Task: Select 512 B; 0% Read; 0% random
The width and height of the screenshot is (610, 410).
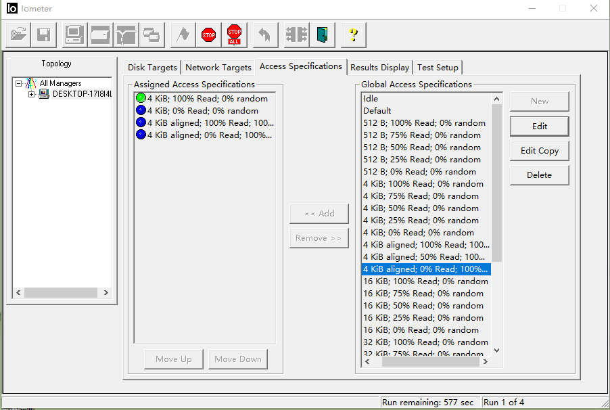Action: click(x=426, y=172)
